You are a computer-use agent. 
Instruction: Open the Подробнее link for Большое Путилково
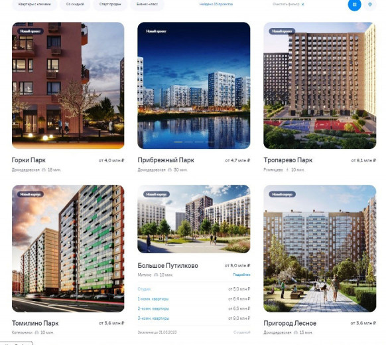241,275
